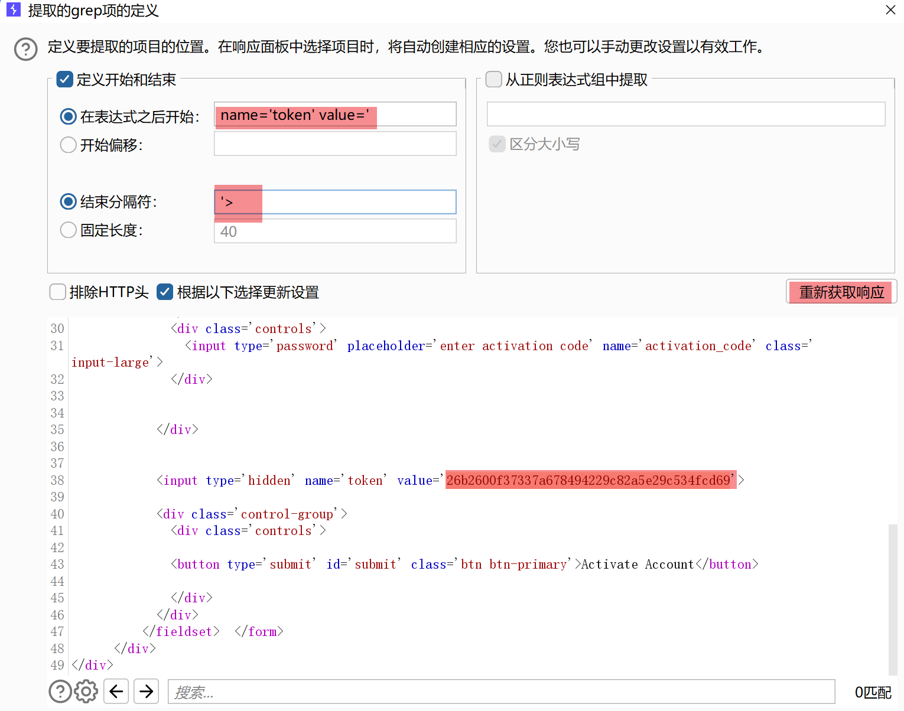Click 'input-large' wrapped class text
904x711 pixels.
[x=110, y=362]
